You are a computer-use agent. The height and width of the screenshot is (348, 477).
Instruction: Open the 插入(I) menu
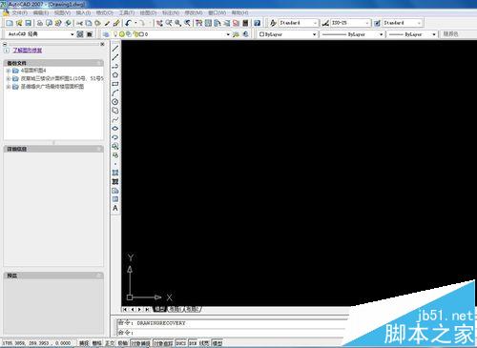point(83,12)
